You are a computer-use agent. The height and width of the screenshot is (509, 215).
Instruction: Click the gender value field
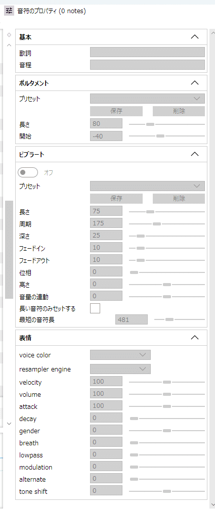click(x=106, y=430)
